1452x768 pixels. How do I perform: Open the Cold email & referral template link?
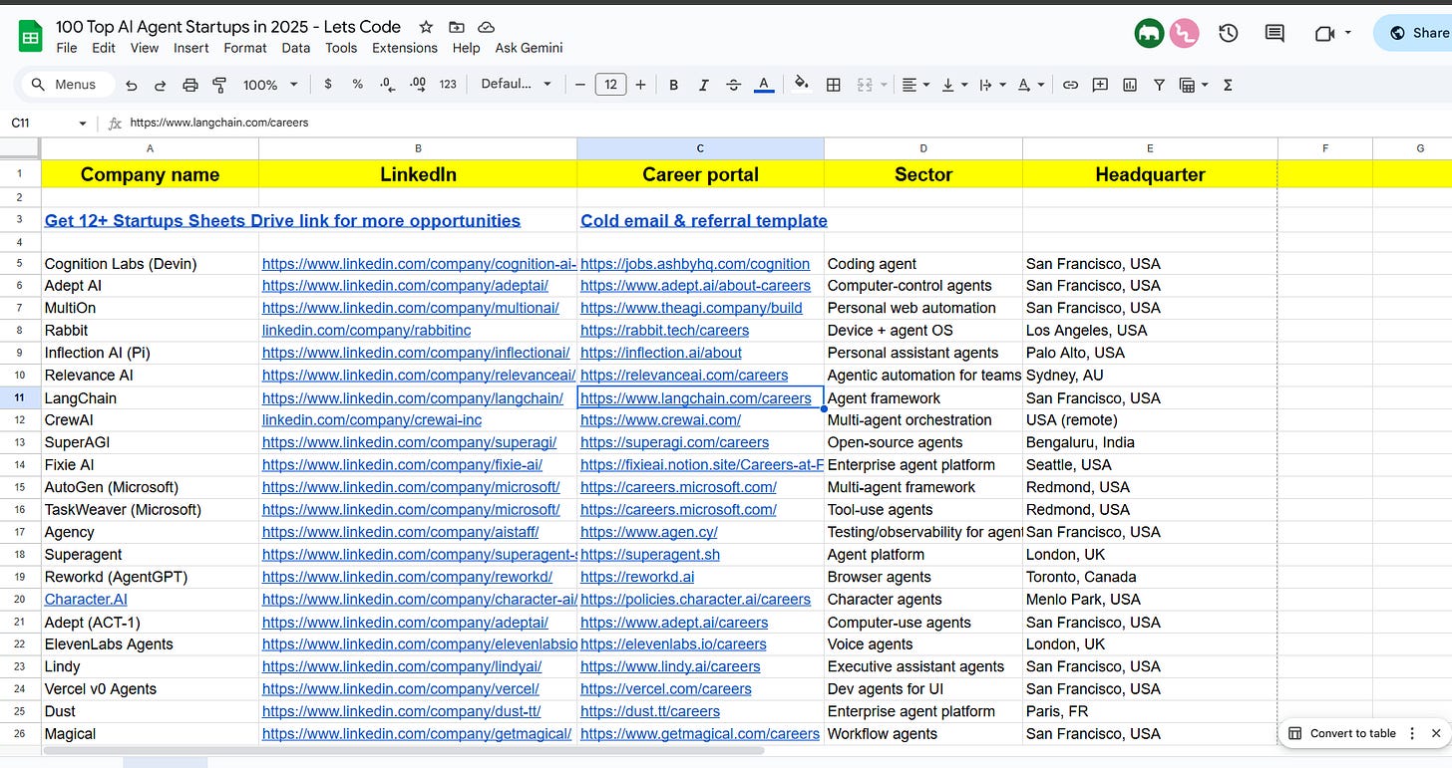704,220
